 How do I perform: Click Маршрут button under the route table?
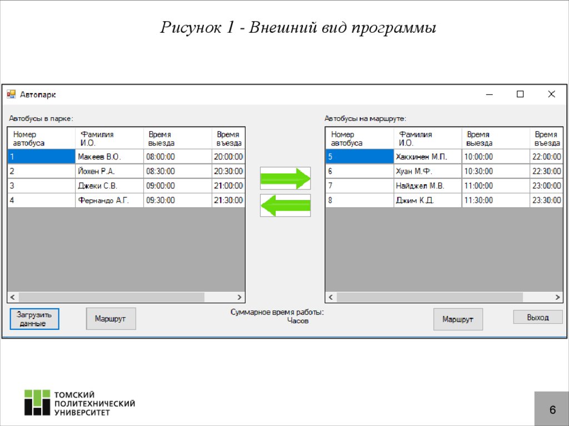pos(458,319)
